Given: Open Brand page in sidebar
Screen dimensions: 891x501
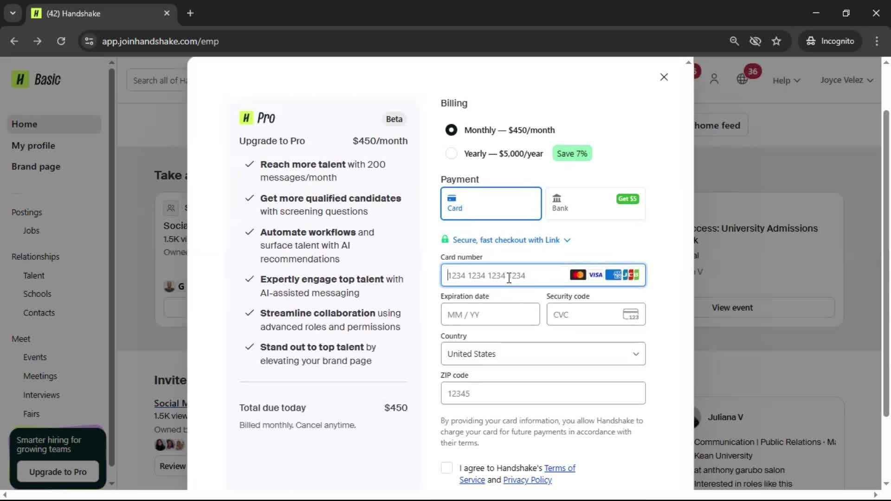Looking at the screenshot, I should click(36, 167).
